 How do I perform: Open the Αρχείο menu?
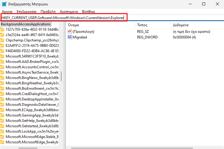(7, 12)
